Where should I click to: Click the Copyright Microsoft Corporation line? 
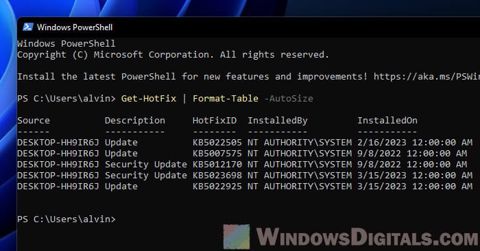173,55
